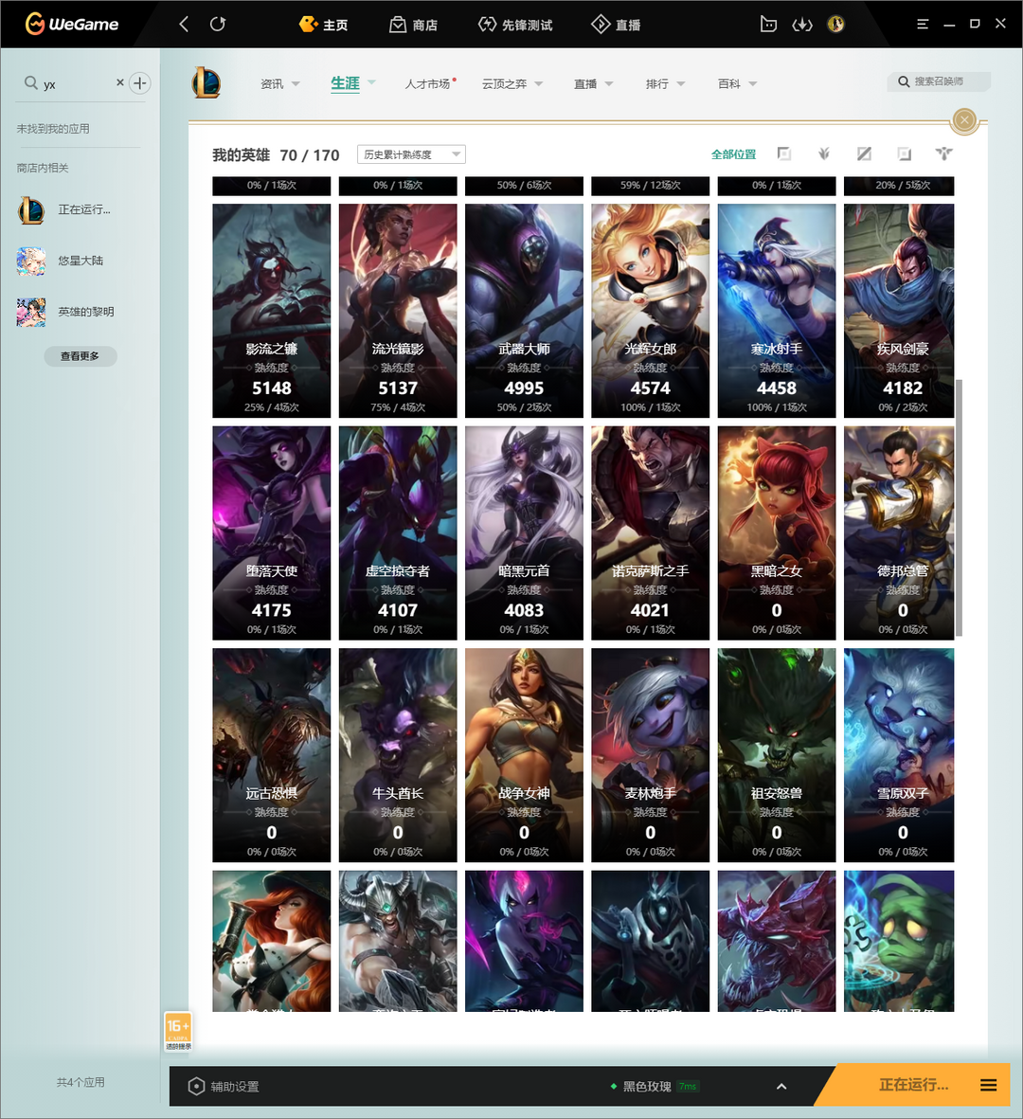The width and height of the screenshot is (1023, 1119).
Task: Filter heroes by top lane icon
Action: (x=784, y=153)
